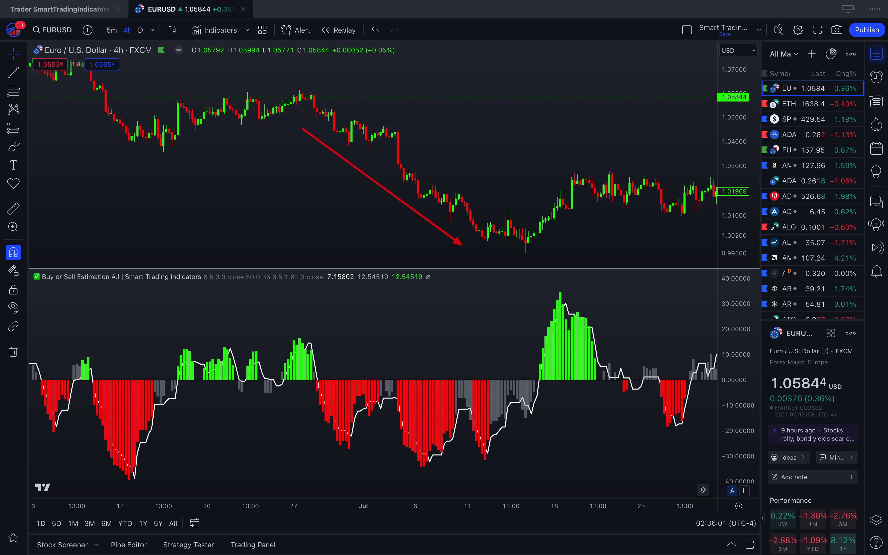Expand the Smart Trading layout dropdown
This screenshot has height=555, width=888.
pyautogui.click(x=759, y=30)
